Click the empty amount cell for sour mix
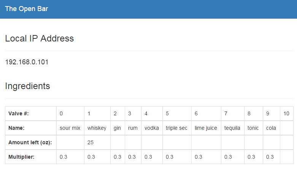This screenshot has width=297, height=169. click(x=70, y=142)
